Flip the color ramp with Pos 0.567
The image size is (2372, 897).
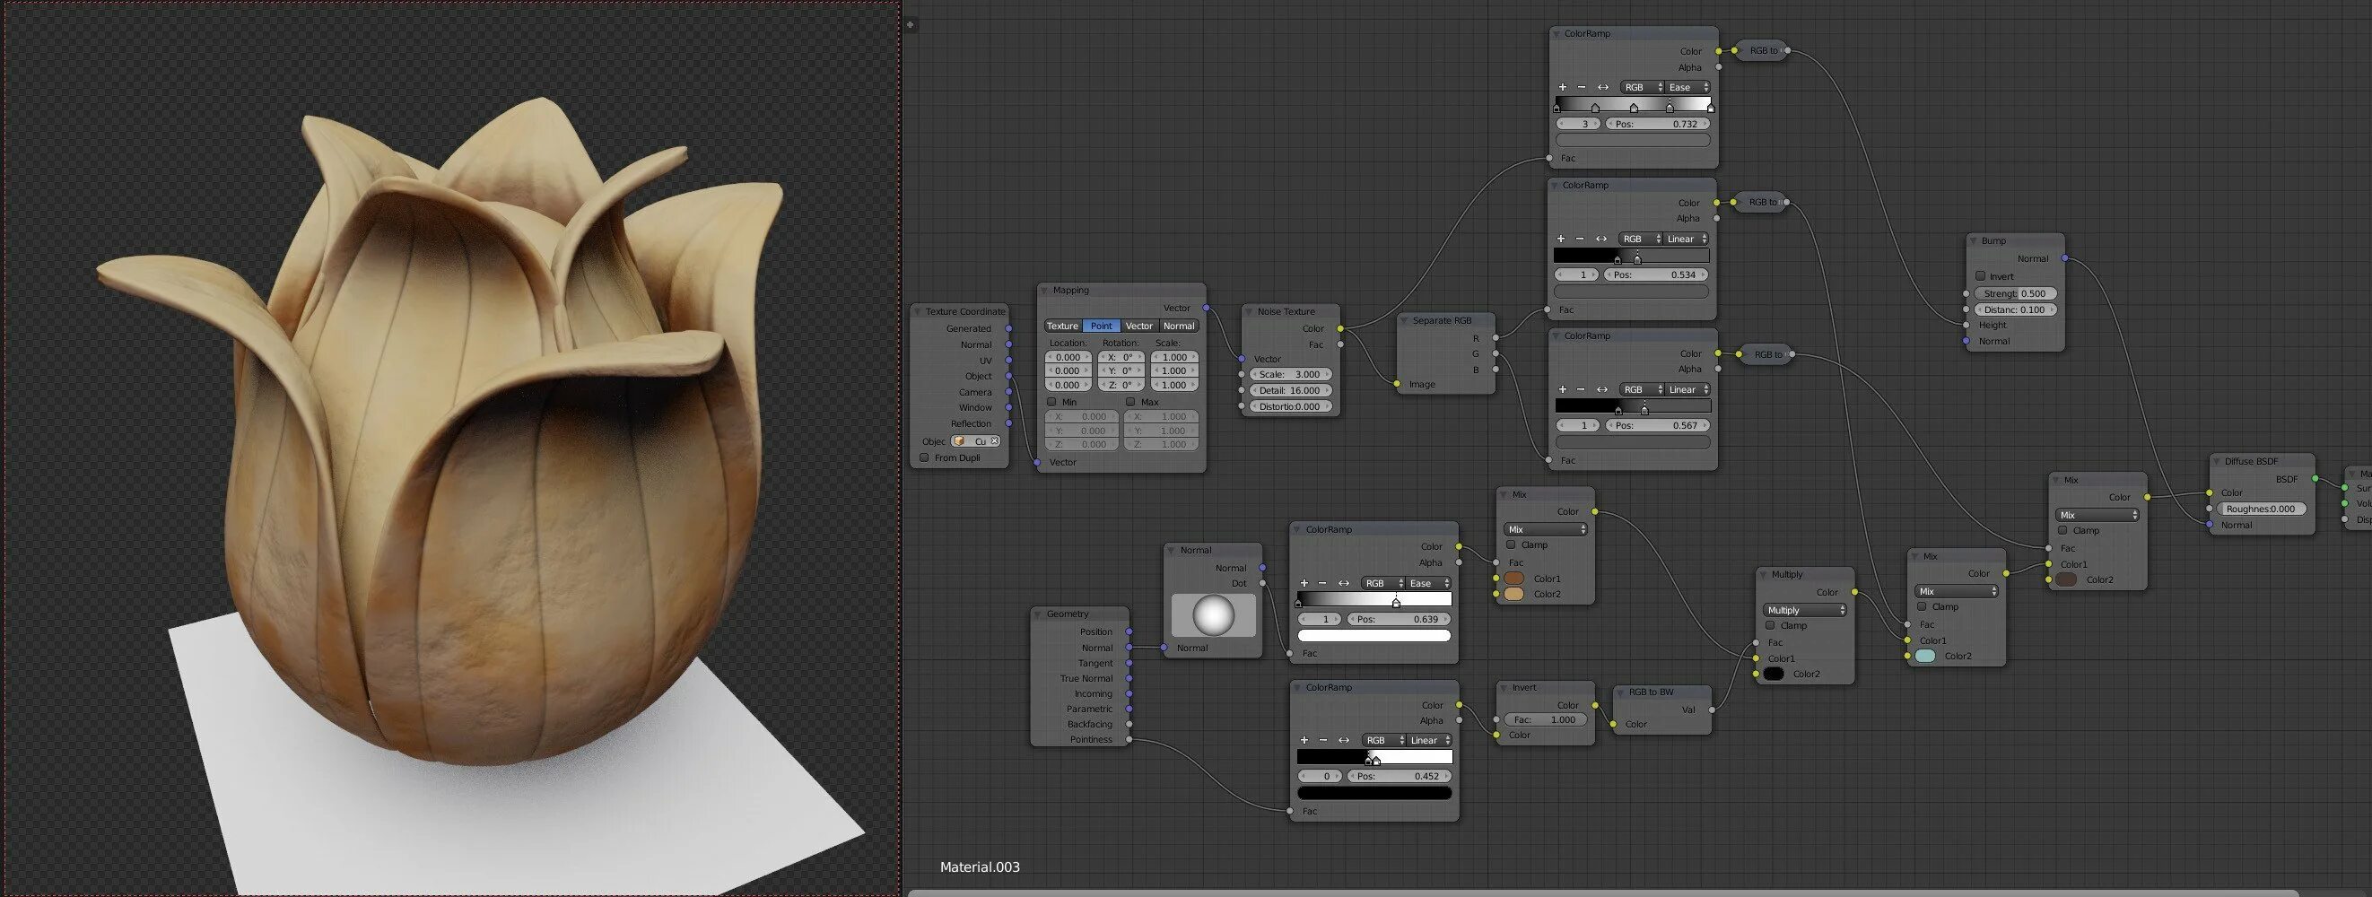(x=1602, y=389)
